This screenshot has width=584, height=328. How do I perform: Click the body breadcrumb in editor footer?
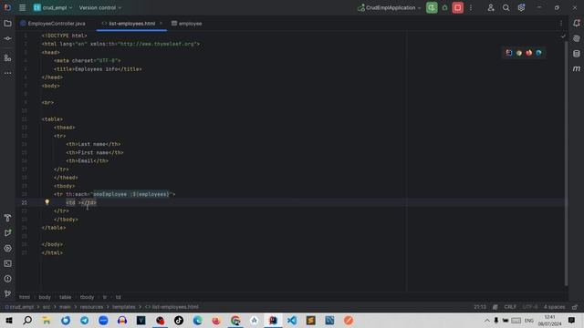45,297
